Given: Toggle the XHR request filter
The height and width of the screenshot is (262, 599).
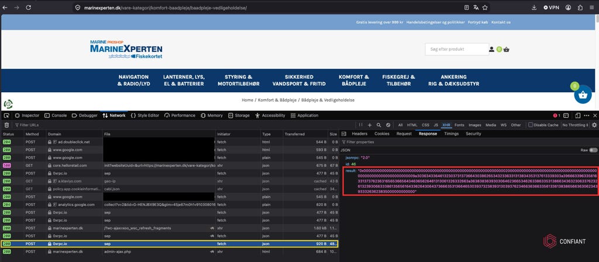Looking at the screenshot, I should (446, 125).
